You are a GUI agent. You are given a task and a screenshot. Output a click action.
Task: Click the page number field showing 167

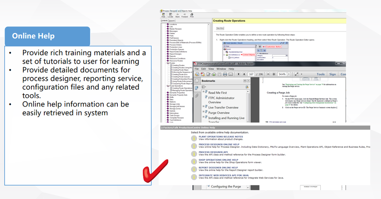tap(251, 74)
